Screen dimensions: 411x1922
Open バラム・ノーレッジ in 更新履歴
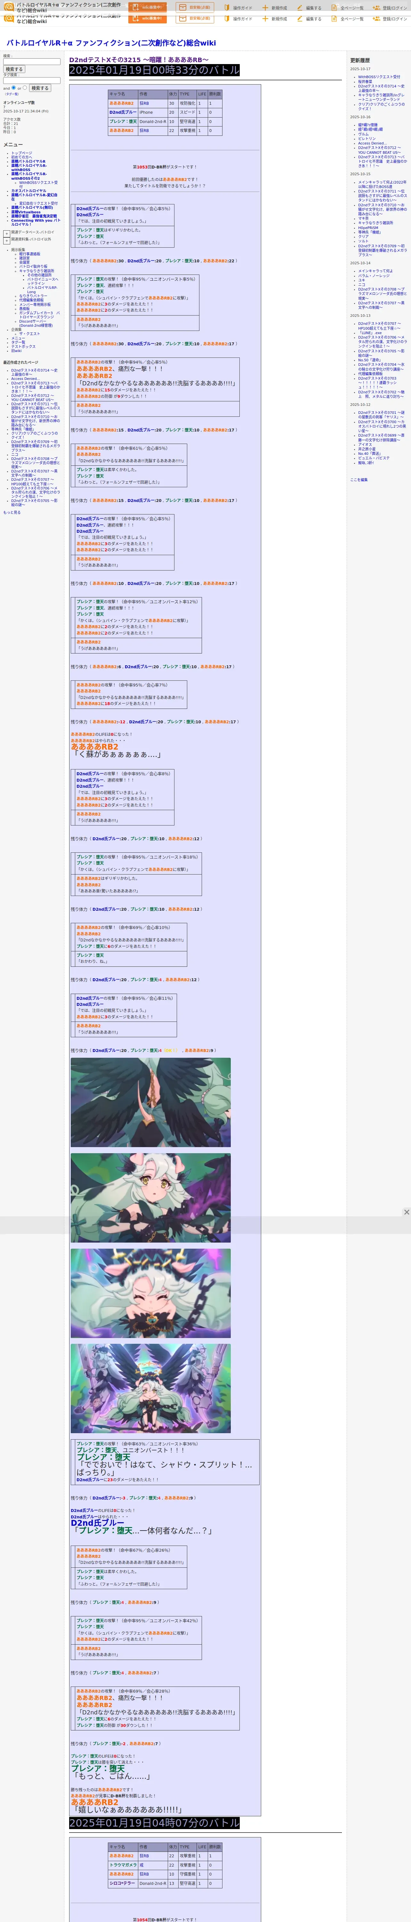(374, 276)
